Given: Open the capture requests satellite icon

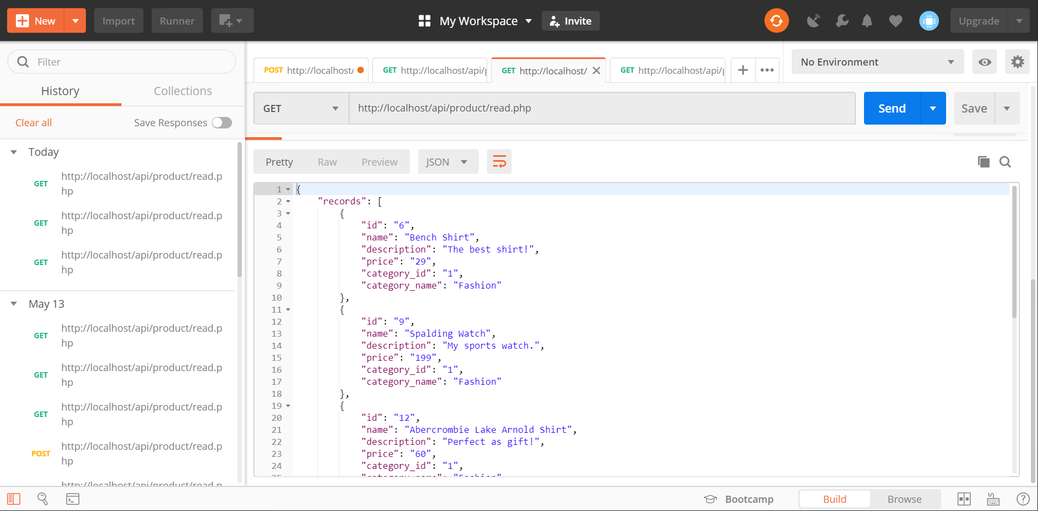Looking at the screenshot, I should tap(814, 21).
